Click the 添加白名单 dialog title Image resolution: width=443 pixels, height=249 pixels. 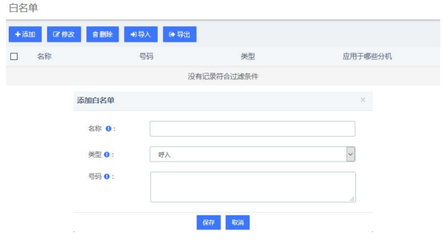click(x=96, y=100)
